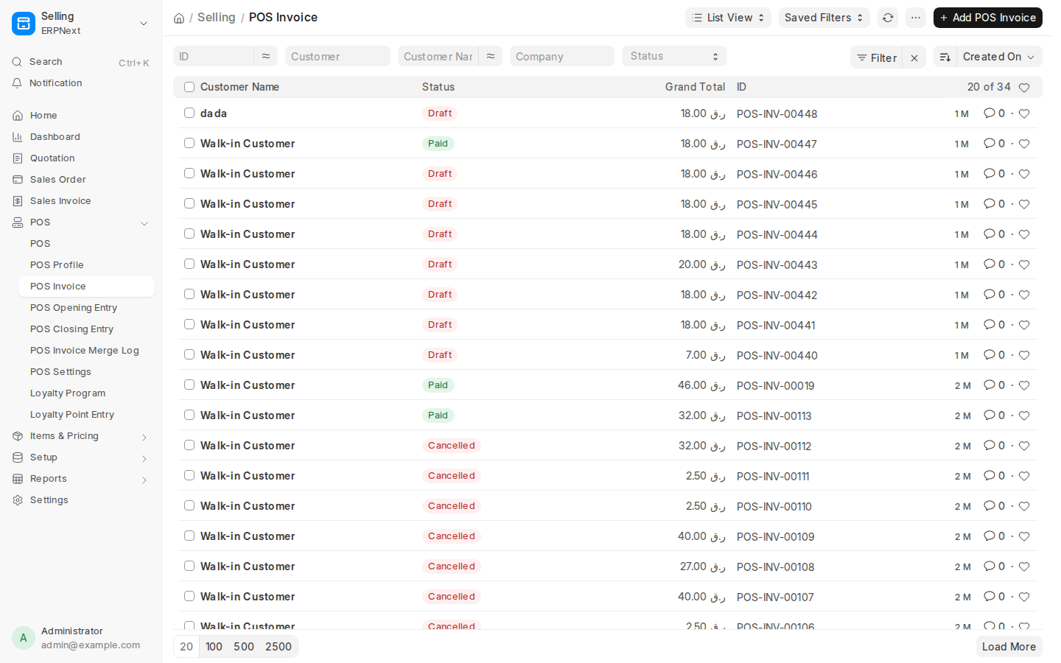Image resolution: width=1061 pixels, height=663 pixels.
Task: Click the Selling app logo icon
Action: 24,24
